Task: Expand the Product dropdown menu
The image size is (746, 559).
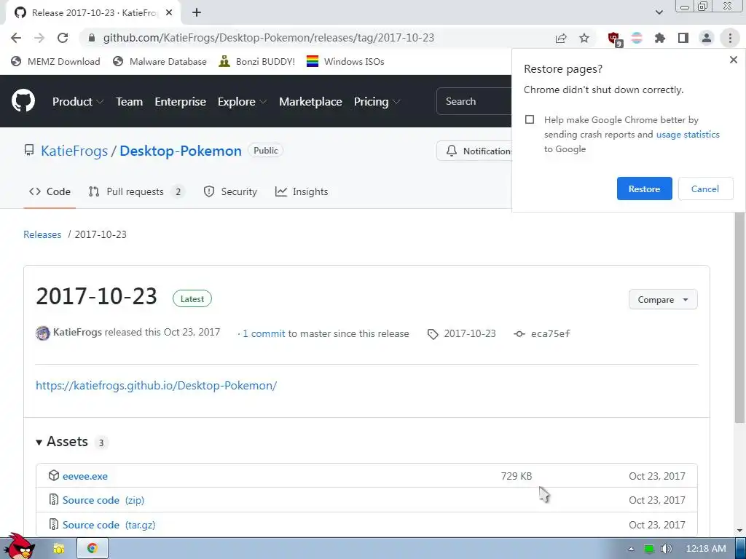Action: tap(78, 101)
